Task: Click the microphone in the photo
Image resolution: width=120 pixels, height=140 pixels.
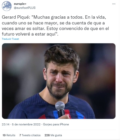Action: point(60,109)
